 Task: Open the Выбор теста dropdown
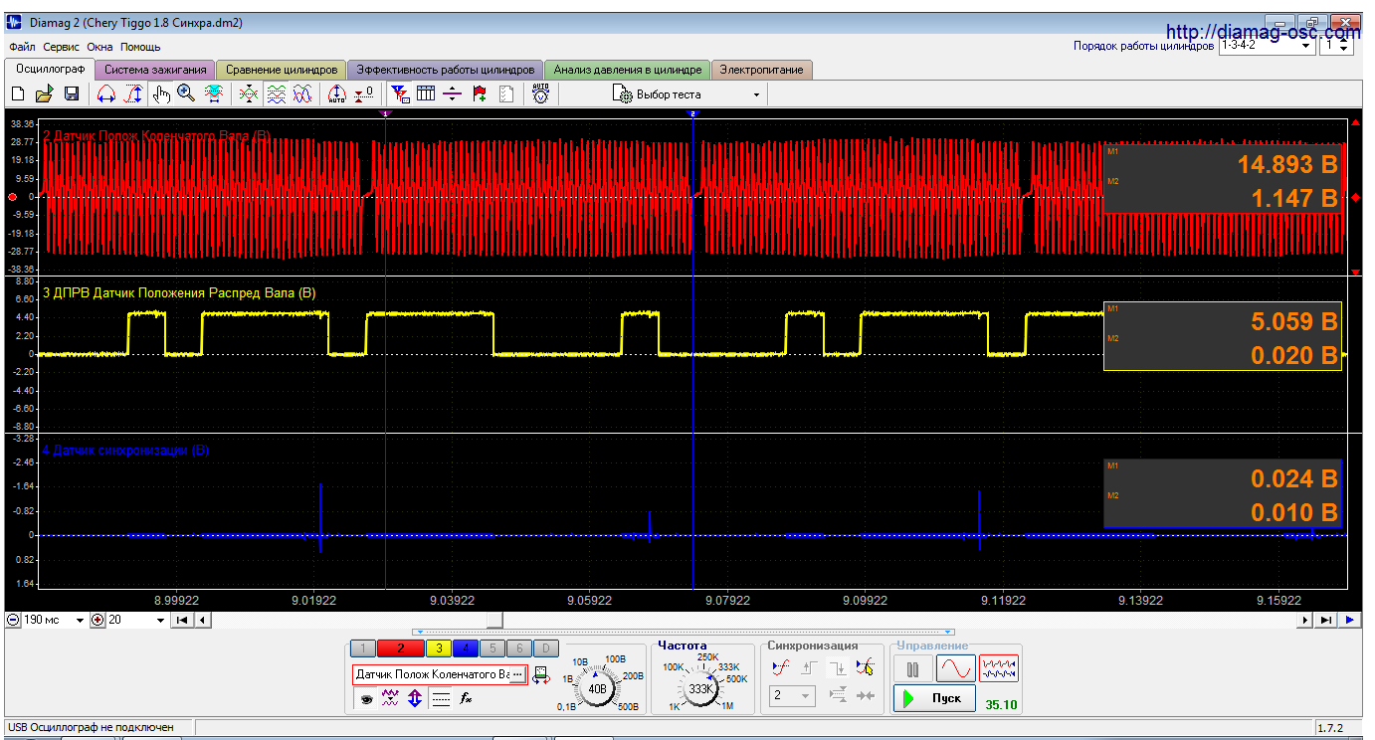[687, 94]
